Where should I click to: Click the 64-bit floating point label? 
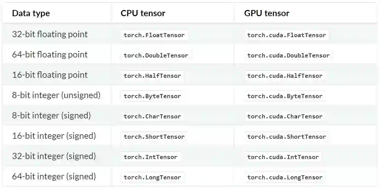tap(50, 55)
